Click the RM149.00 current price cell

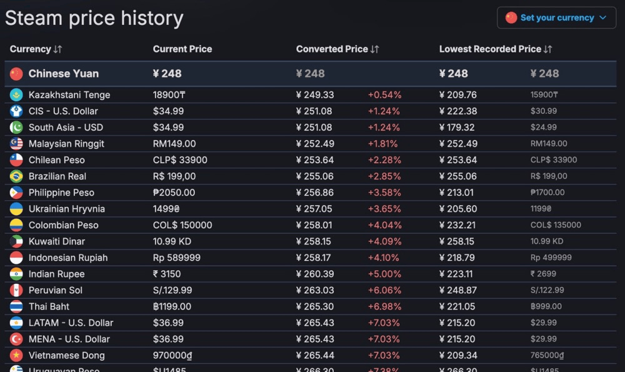click(x=174, y=144)
